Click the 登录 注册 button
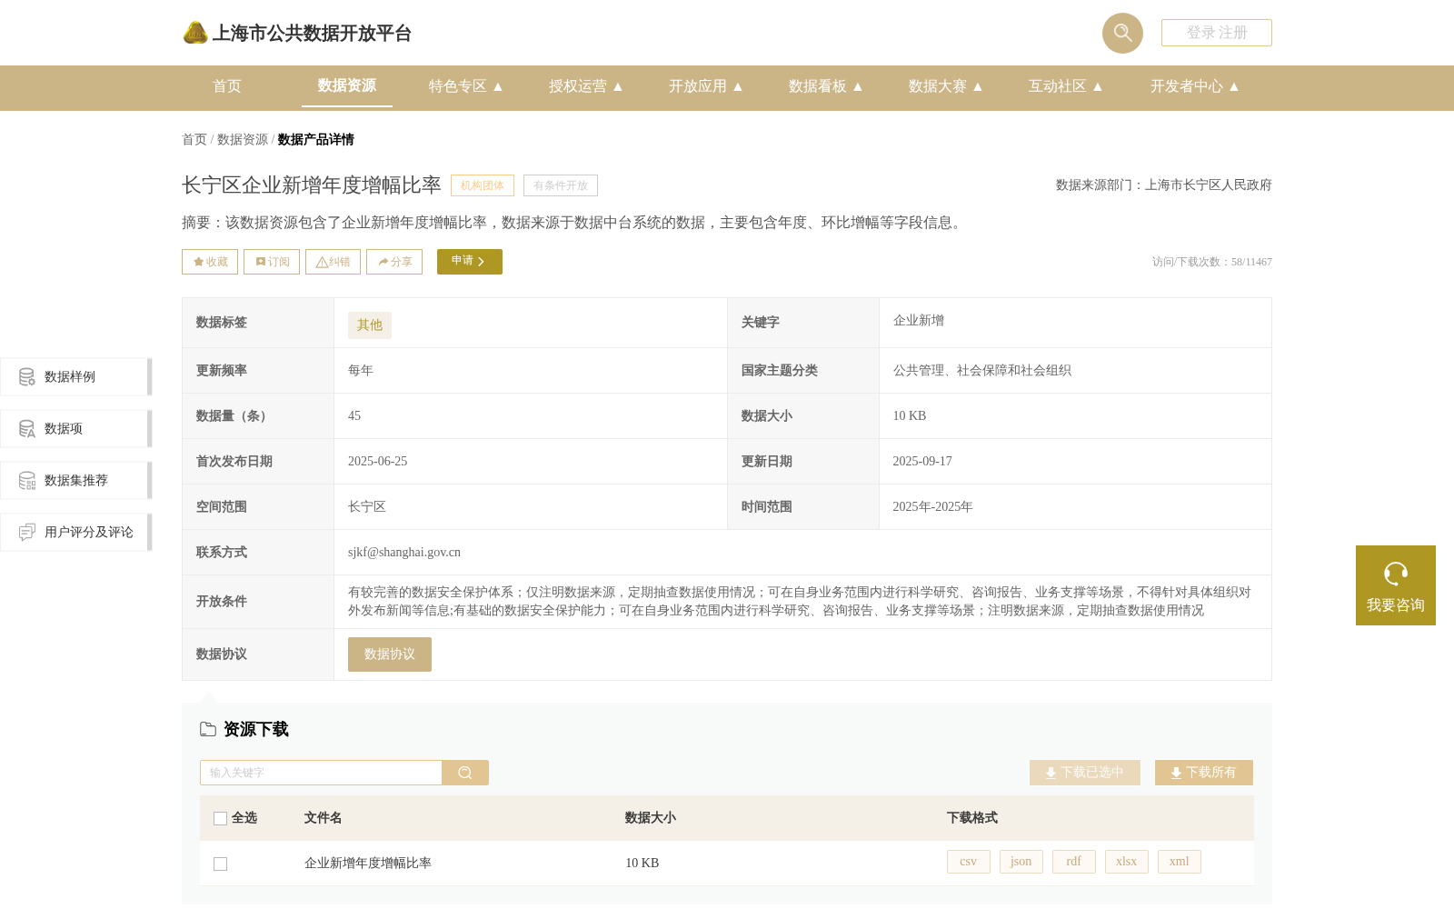1454x909 pixels. point(1217,33)
